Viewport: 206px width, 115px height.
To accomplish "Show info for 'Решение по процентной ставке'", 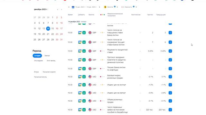I will point(170,51).
